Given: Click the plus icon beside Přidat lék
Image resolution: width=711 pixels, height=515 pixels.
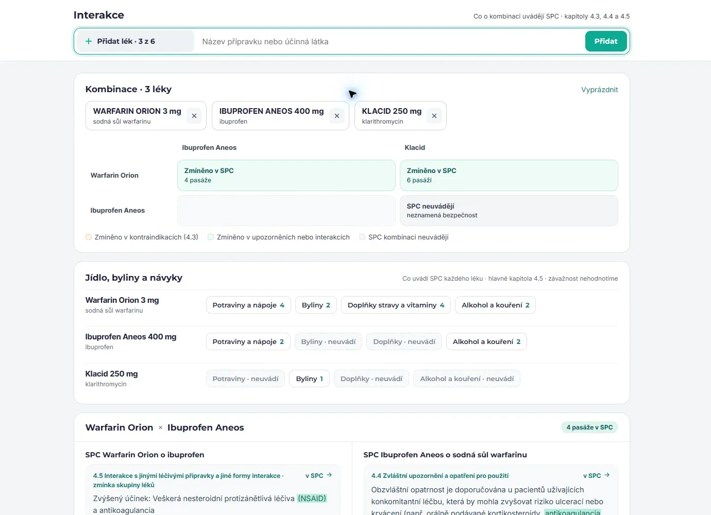Looking at the screenshot, I should click(x=89, y=41).
